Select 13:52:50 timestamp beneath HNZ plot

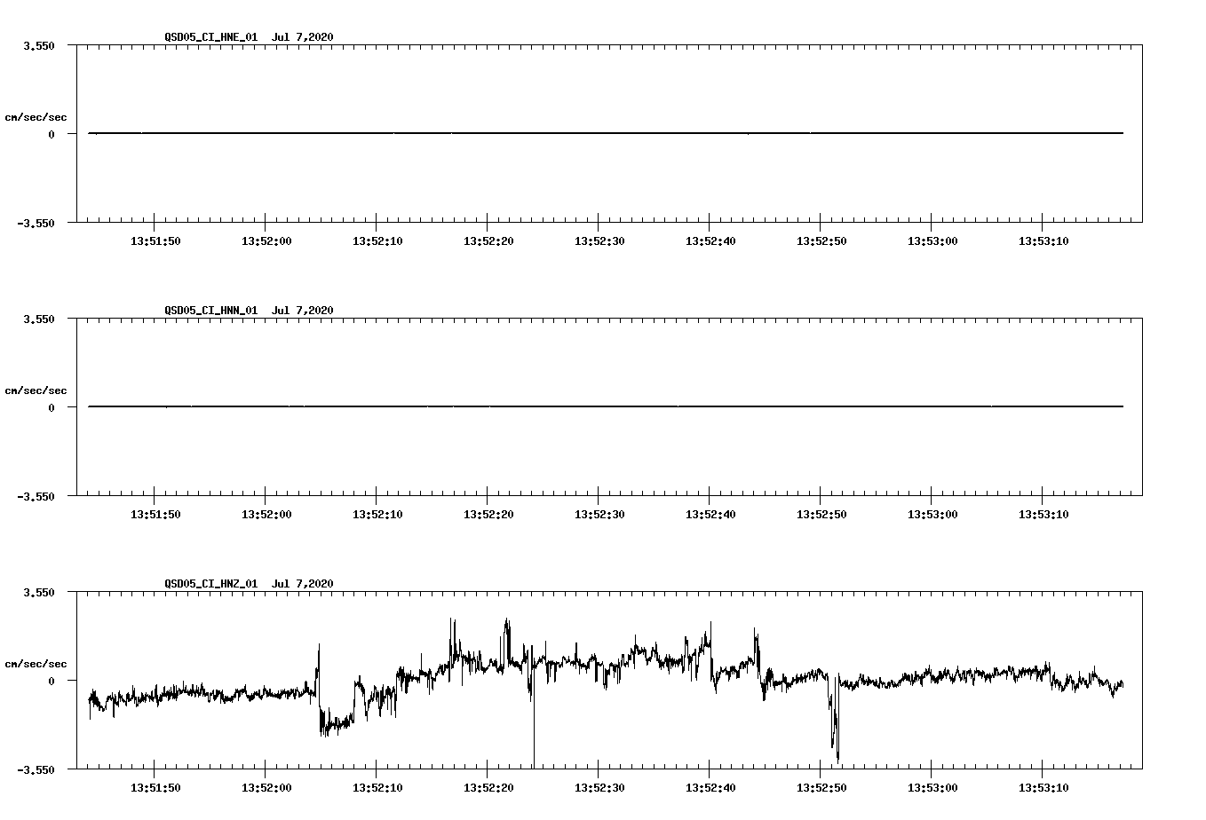[821, 787]
